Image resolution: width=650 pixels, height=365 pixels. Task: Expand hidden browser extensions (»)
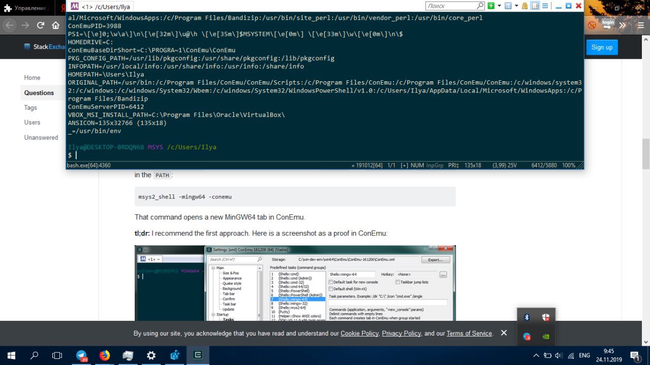pyautogui.click(x=623, y=25)
